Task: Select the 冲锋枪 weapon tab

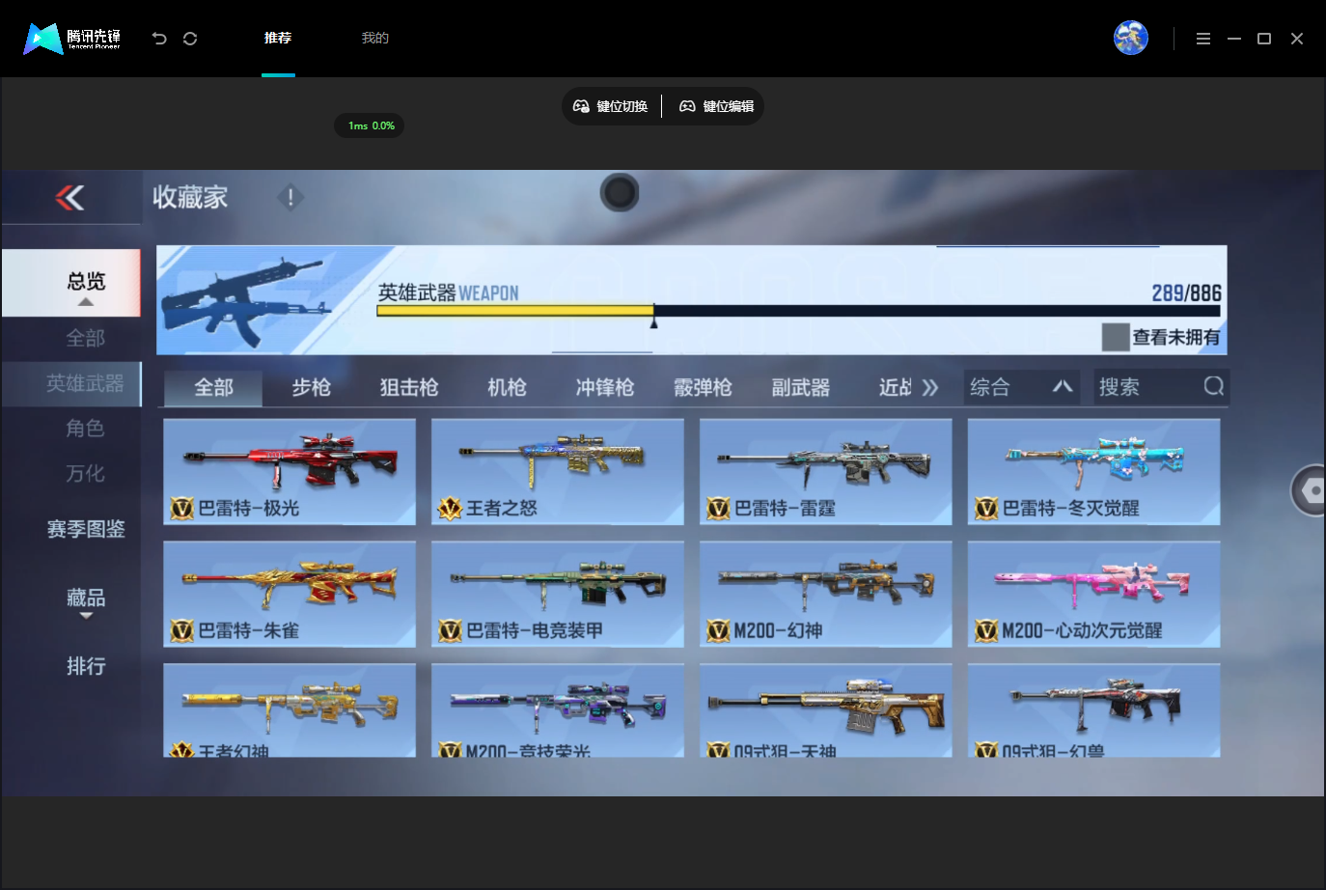Action: [x=604, y=387]
